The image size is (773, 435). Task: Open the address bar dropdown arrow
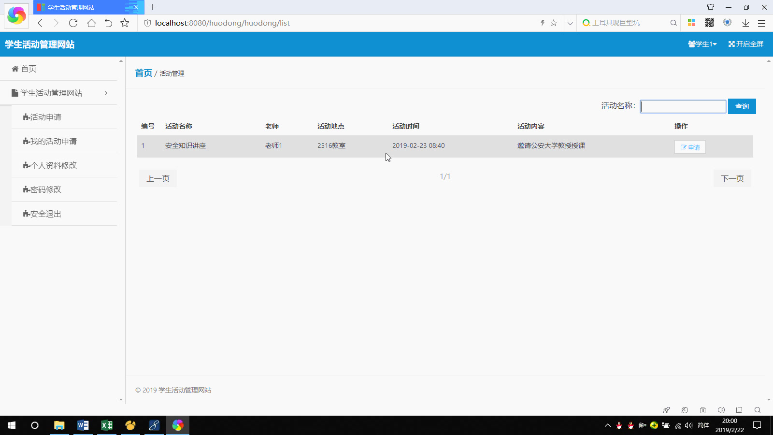coord(570,23)
